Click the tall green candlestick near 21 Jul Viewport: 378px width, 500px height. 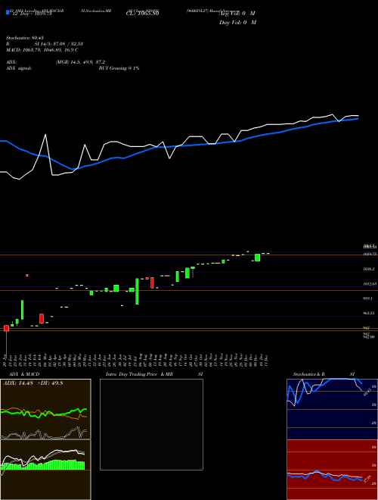tap(137, 292)
